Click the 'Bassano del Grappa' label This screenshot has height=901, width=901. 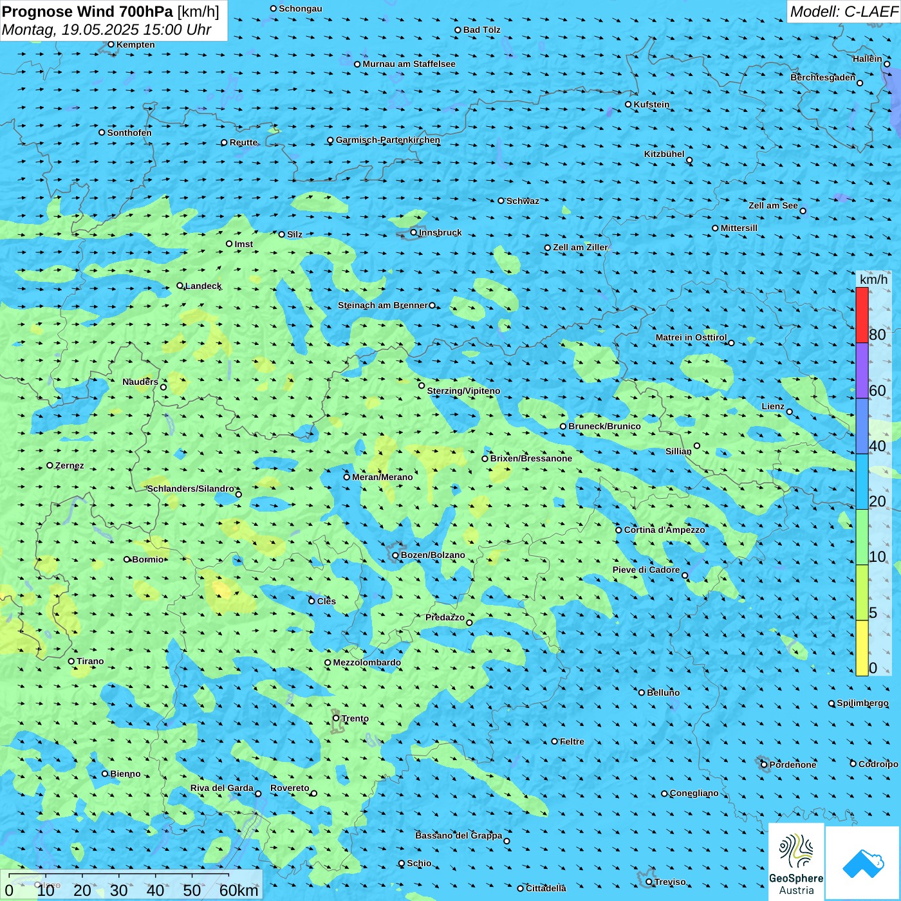(459, 835)
